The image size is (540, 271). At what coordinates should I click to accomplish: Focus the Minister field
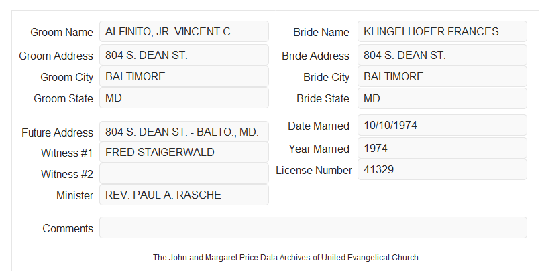(x=184, y=195)
